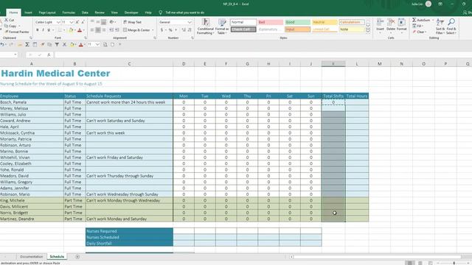The height and width of the screenshot is (265, 472).
Task: Switch to the Formulas tab
Action: click(69, 13)
